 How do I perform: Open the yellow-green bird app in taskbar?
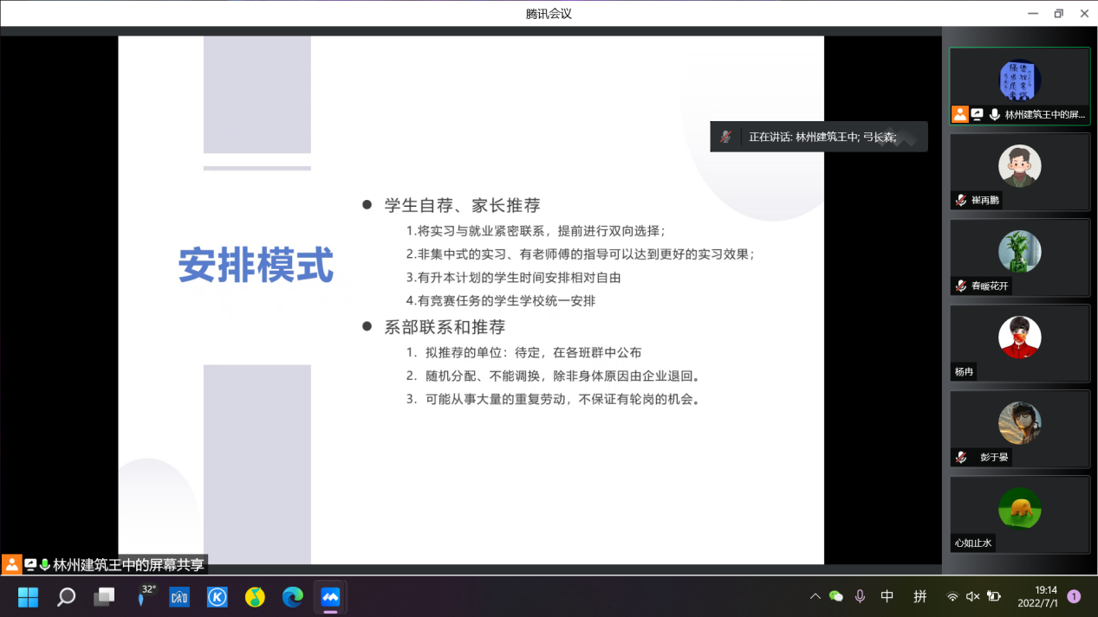(x=255, y=597)
